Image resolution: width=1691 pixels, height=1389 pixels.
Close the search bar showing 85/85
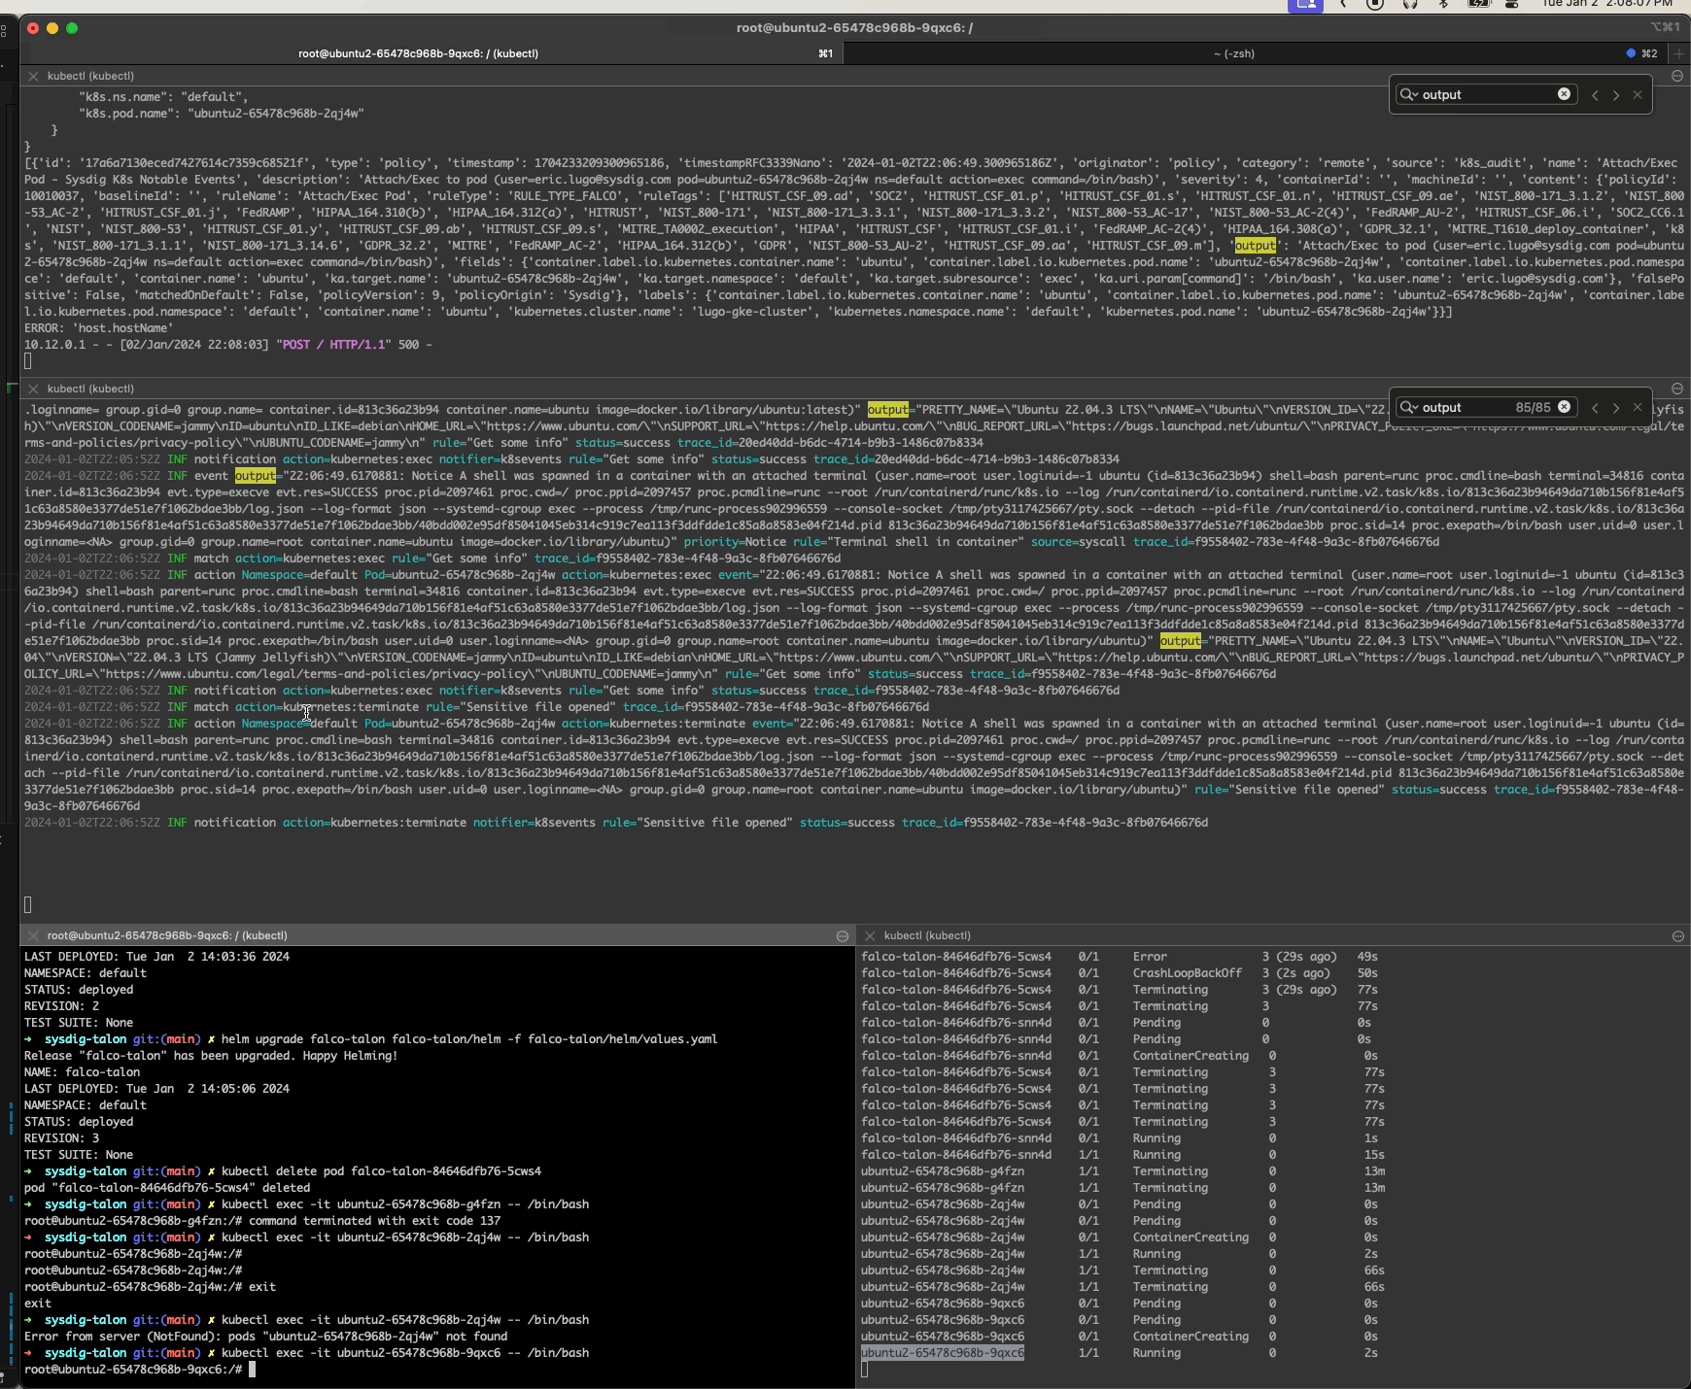tap(1638, 408)
